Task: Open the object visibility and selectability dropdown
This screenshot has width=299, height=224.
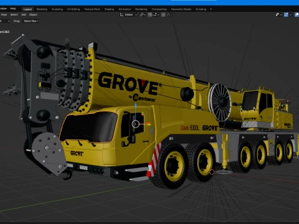Action: (278, 15)
